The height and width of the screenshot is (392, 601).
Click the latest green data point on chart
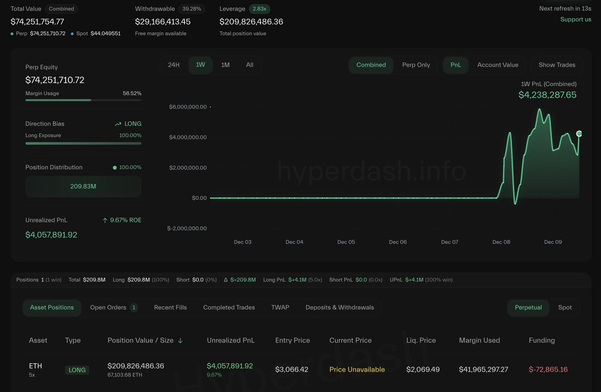[x=579, y=134]
